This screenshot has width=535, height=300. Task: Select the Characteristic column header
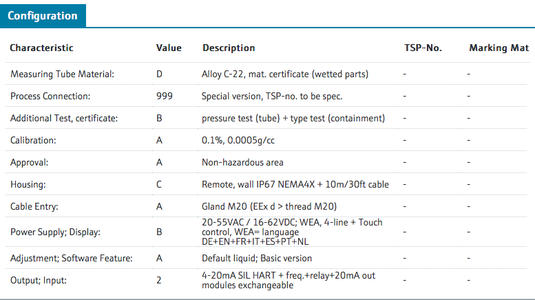tap(41, 48)
